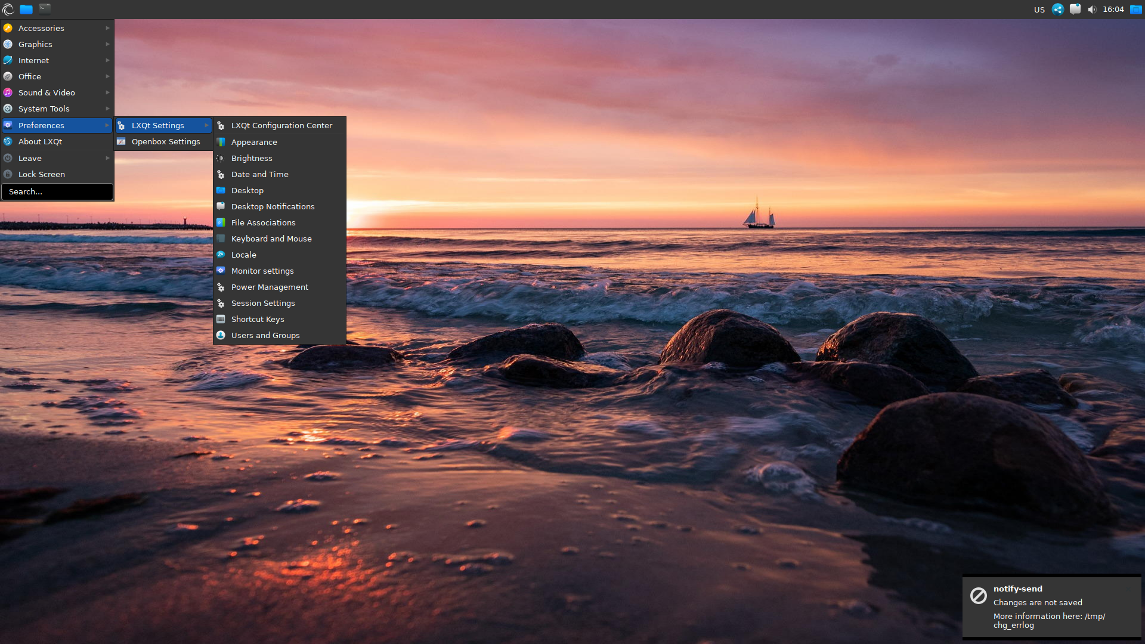Image resolution: width=1145 pixels, height=644 pixels.
Task: Click the folder icon at the panel's right end
Action: [1136, 10]
